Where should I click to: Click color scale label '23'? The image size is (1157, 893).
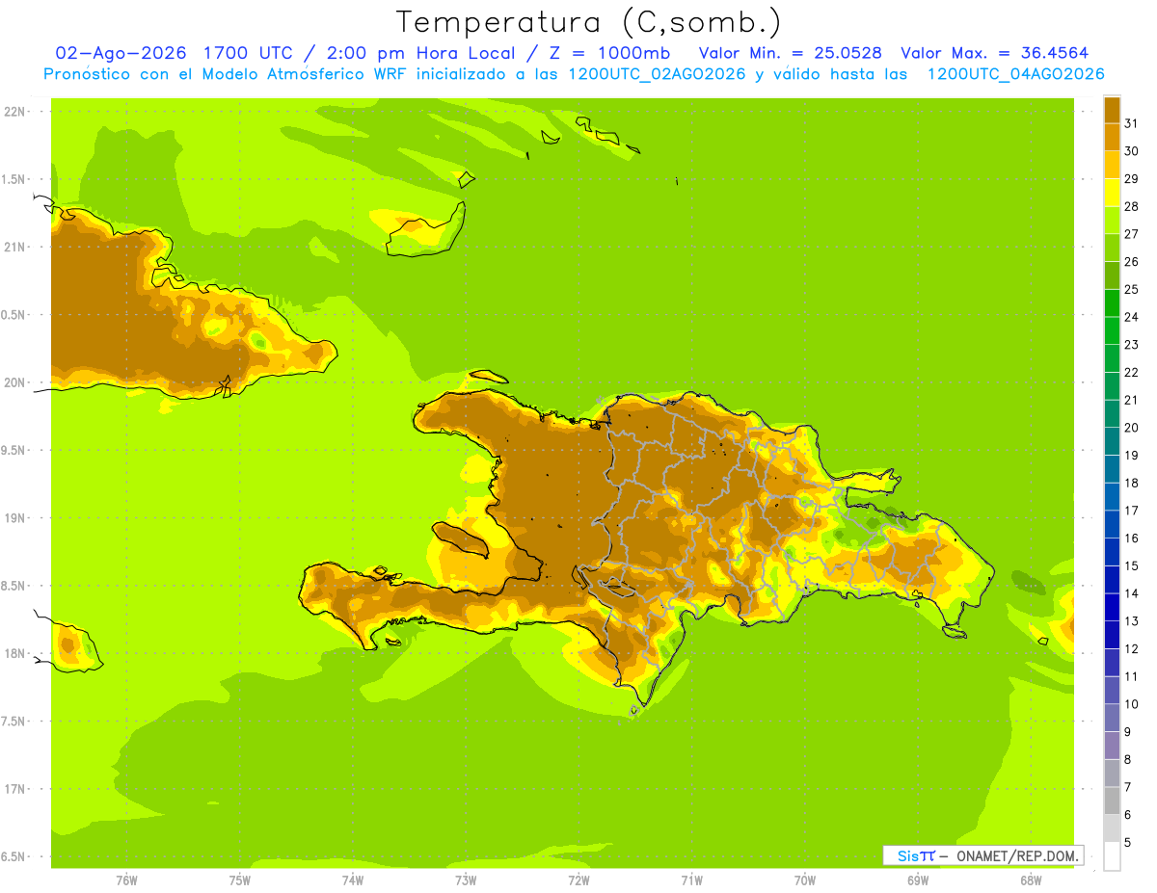tap(1131, 344)
